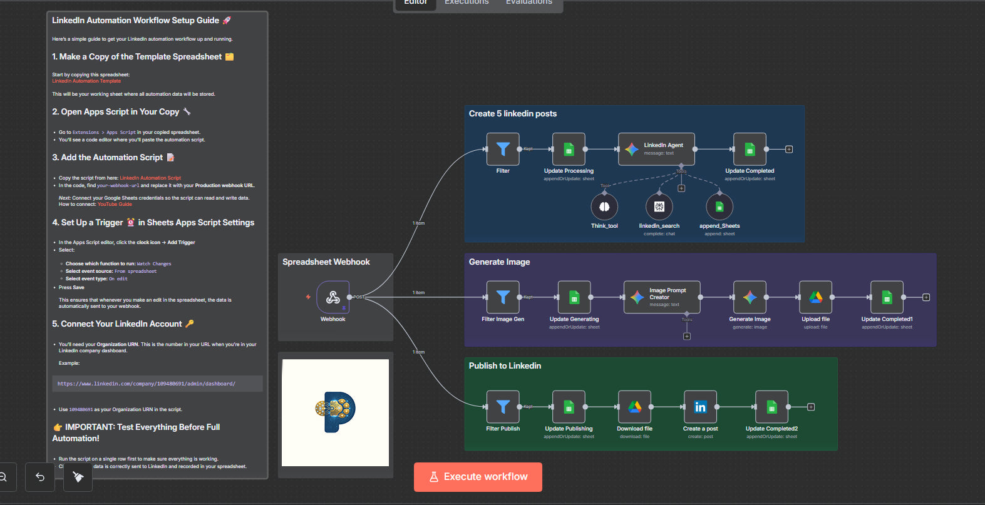Open the LinkedIn Agent node
Screen dimensions: 985x505
(656, 150)
